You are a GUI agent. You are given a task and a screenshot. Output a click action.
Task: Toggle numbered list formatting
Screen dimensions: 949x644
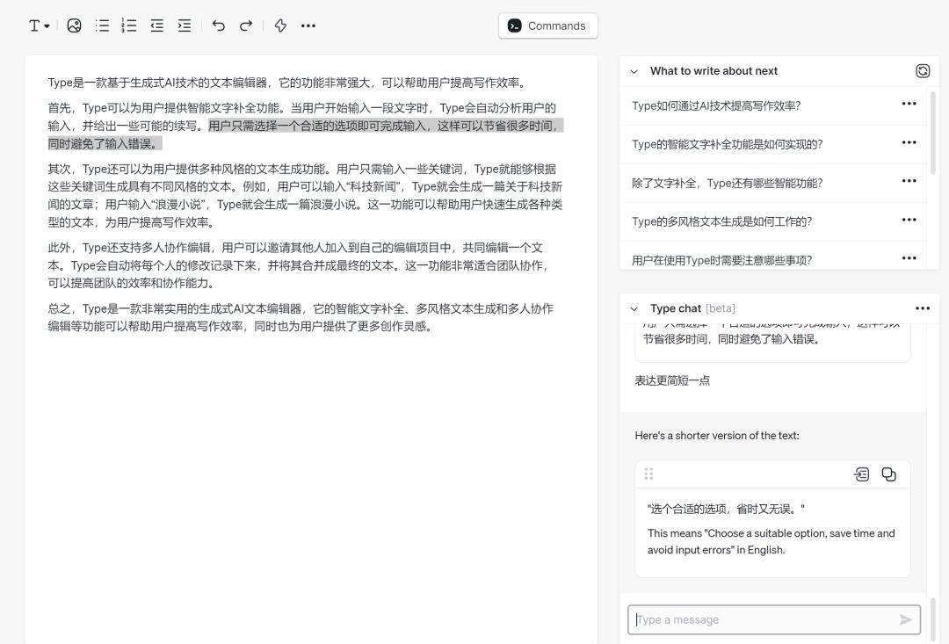(x=129, y=25)
